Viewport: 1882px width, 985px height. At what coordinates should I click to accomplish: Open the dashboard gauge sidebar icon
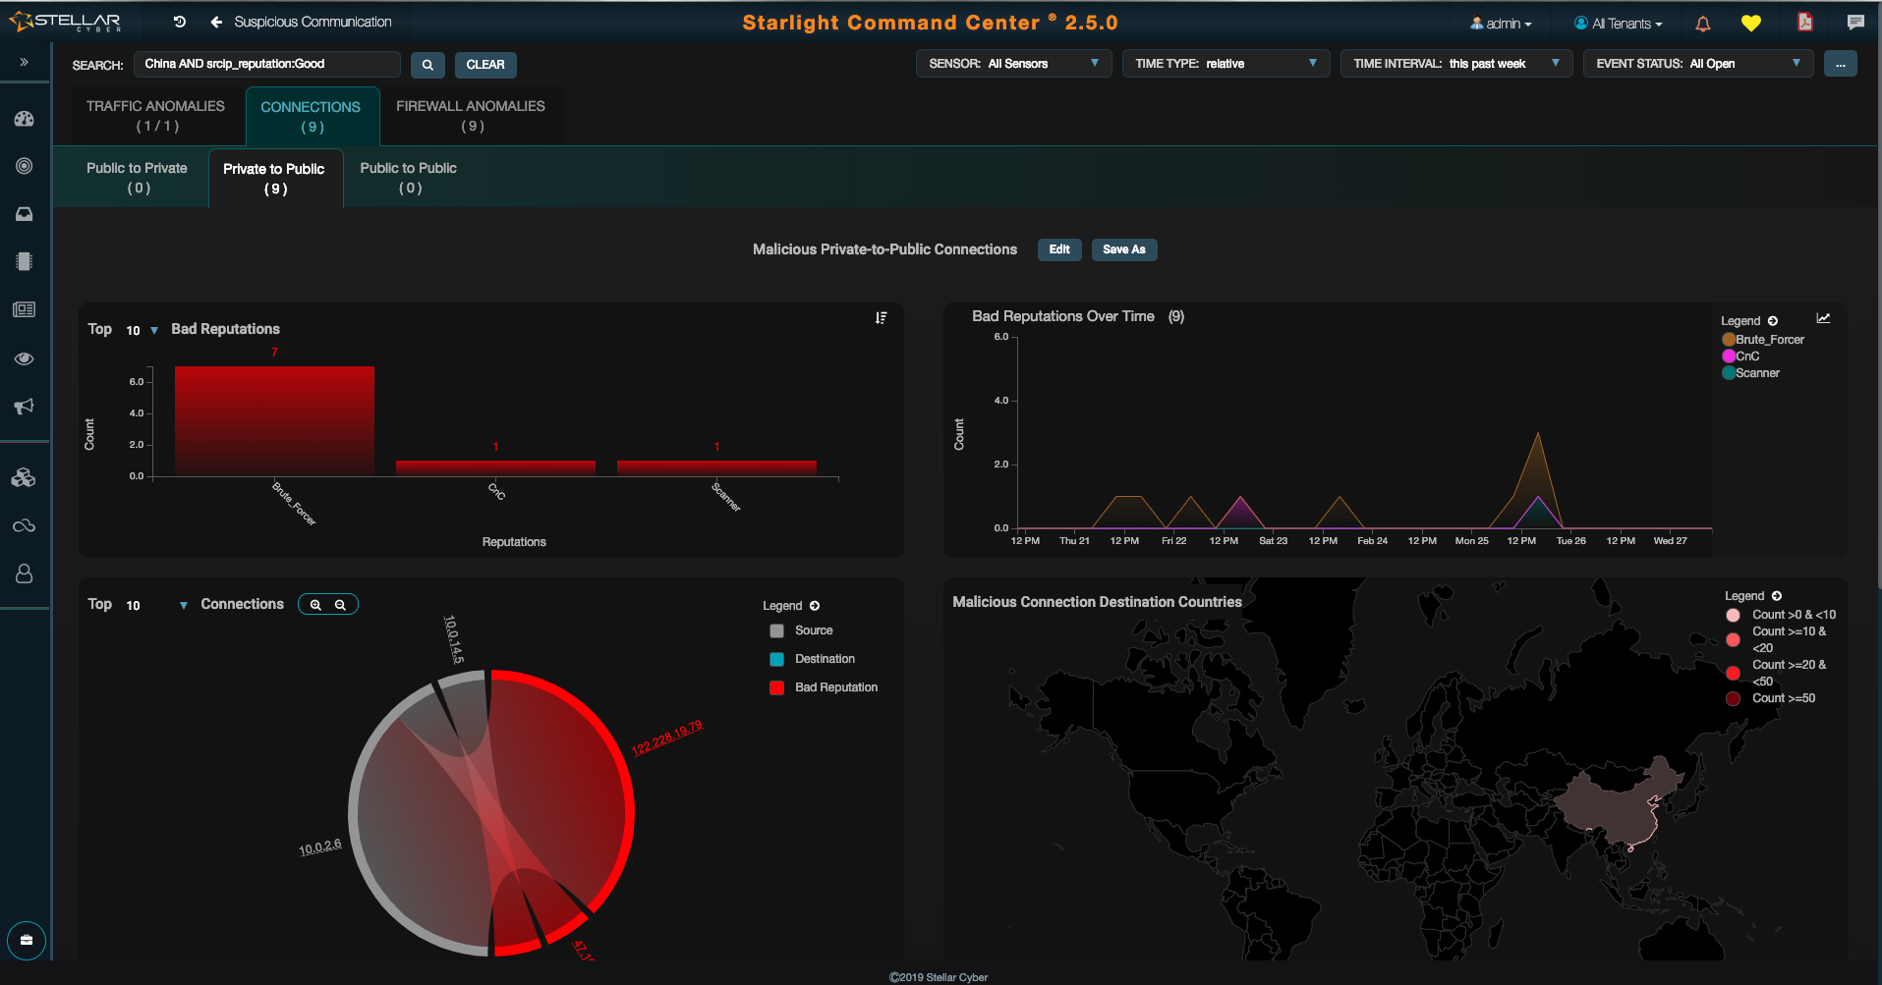(25, 119)
